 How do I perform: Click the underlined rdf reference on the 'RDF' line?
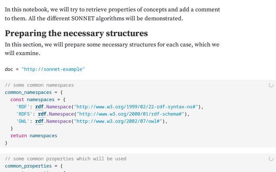(x=39, y=107)
